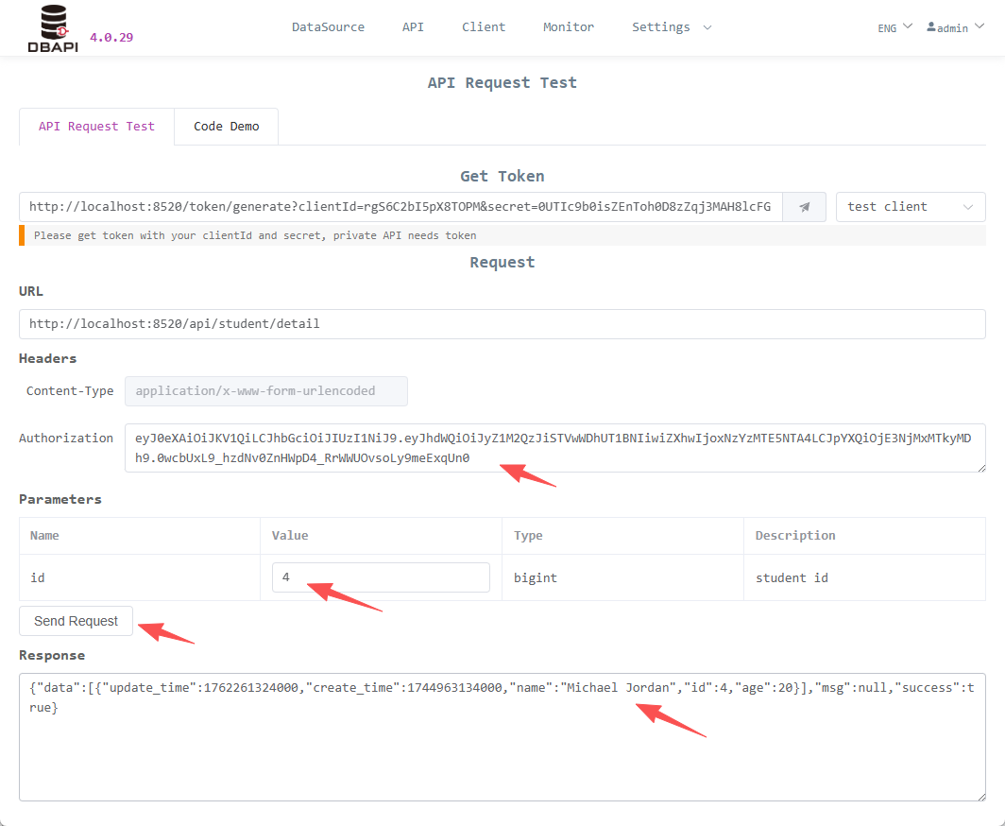
Task: Click the request URL input field
Action: pos(502,323)
